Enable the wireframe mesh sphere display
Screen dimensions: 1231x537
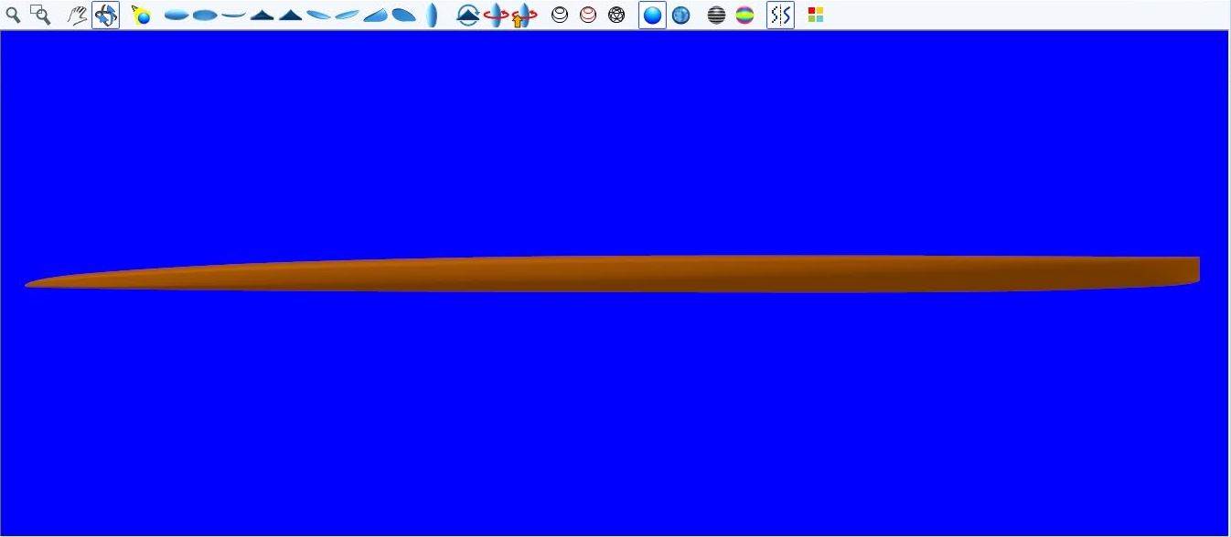click(616, 15)
